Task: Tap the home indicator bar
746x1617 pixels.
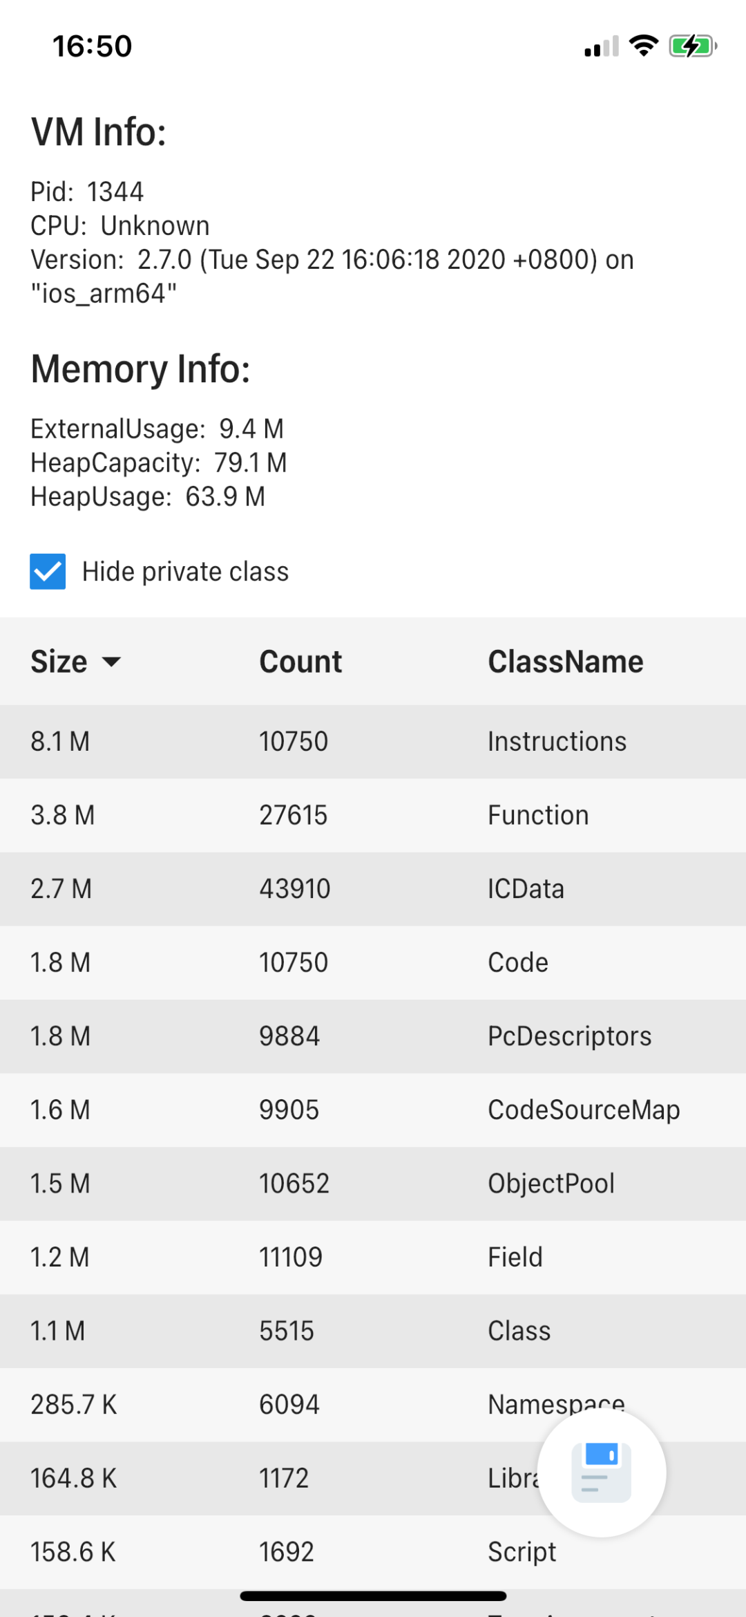Action: [x=373, y=1596]
